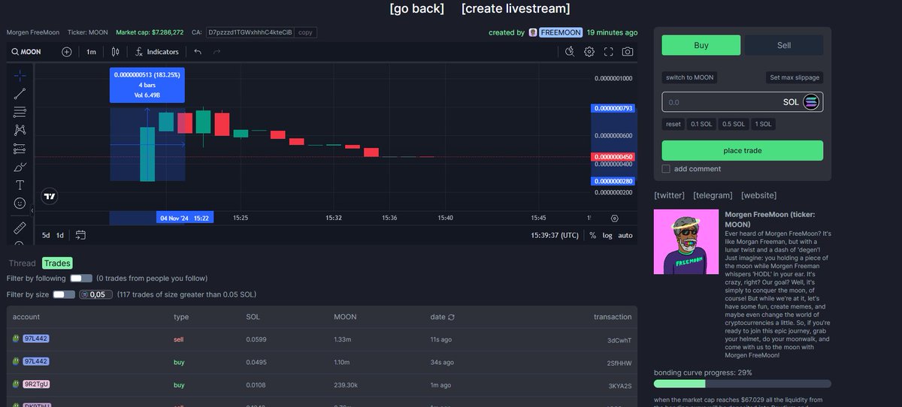Copy the contract address

point(304,32)
